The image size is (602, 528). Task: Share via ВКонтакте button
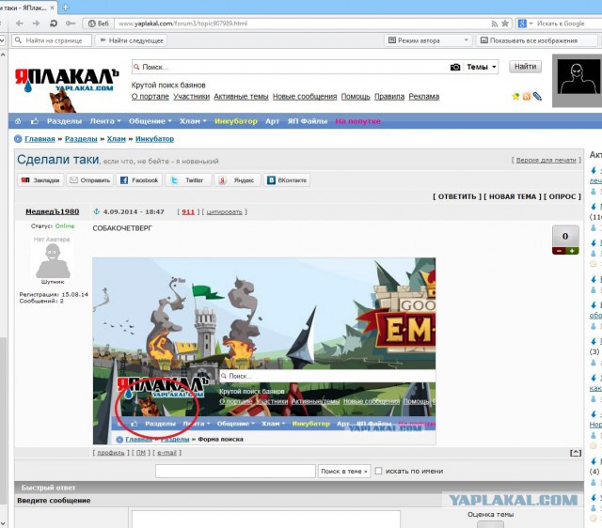pos(287,180)
